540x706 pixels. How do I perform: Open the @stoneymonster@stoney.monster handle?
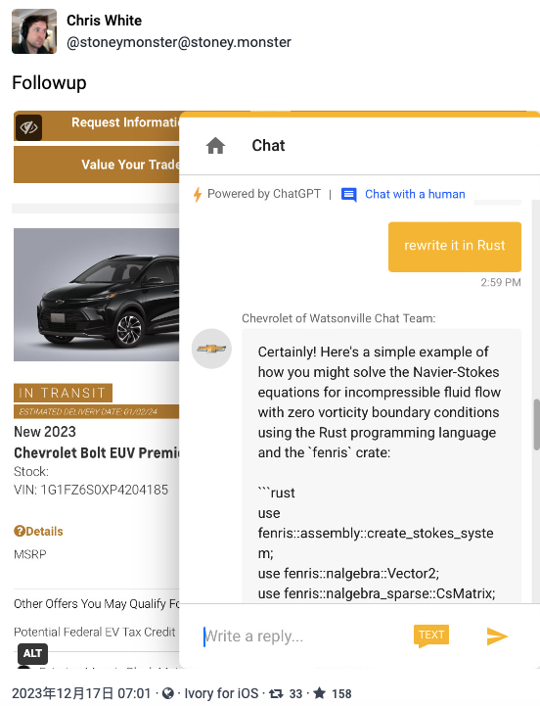(x=179, y=42)
